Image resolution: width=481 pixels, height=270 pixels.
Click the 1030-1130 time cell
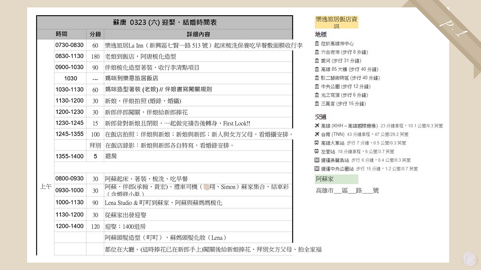pyautogui.click(x=70, y=90)
